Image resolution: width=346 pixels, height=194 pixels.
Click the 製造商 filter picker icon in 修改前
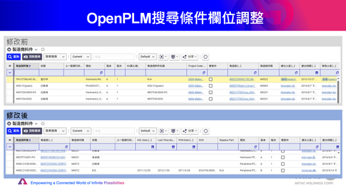(255, 73)
